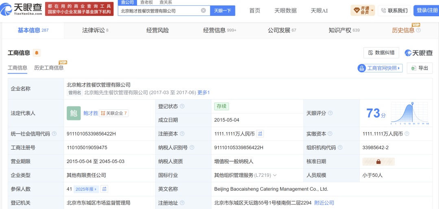Click the 联系我们 phone button

click(394, 11)
